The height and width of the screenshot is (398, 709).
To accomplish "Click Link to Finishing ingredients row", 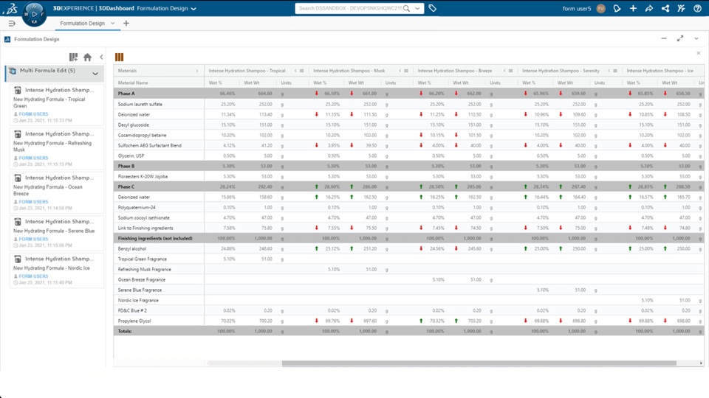I will pos(408,228).
